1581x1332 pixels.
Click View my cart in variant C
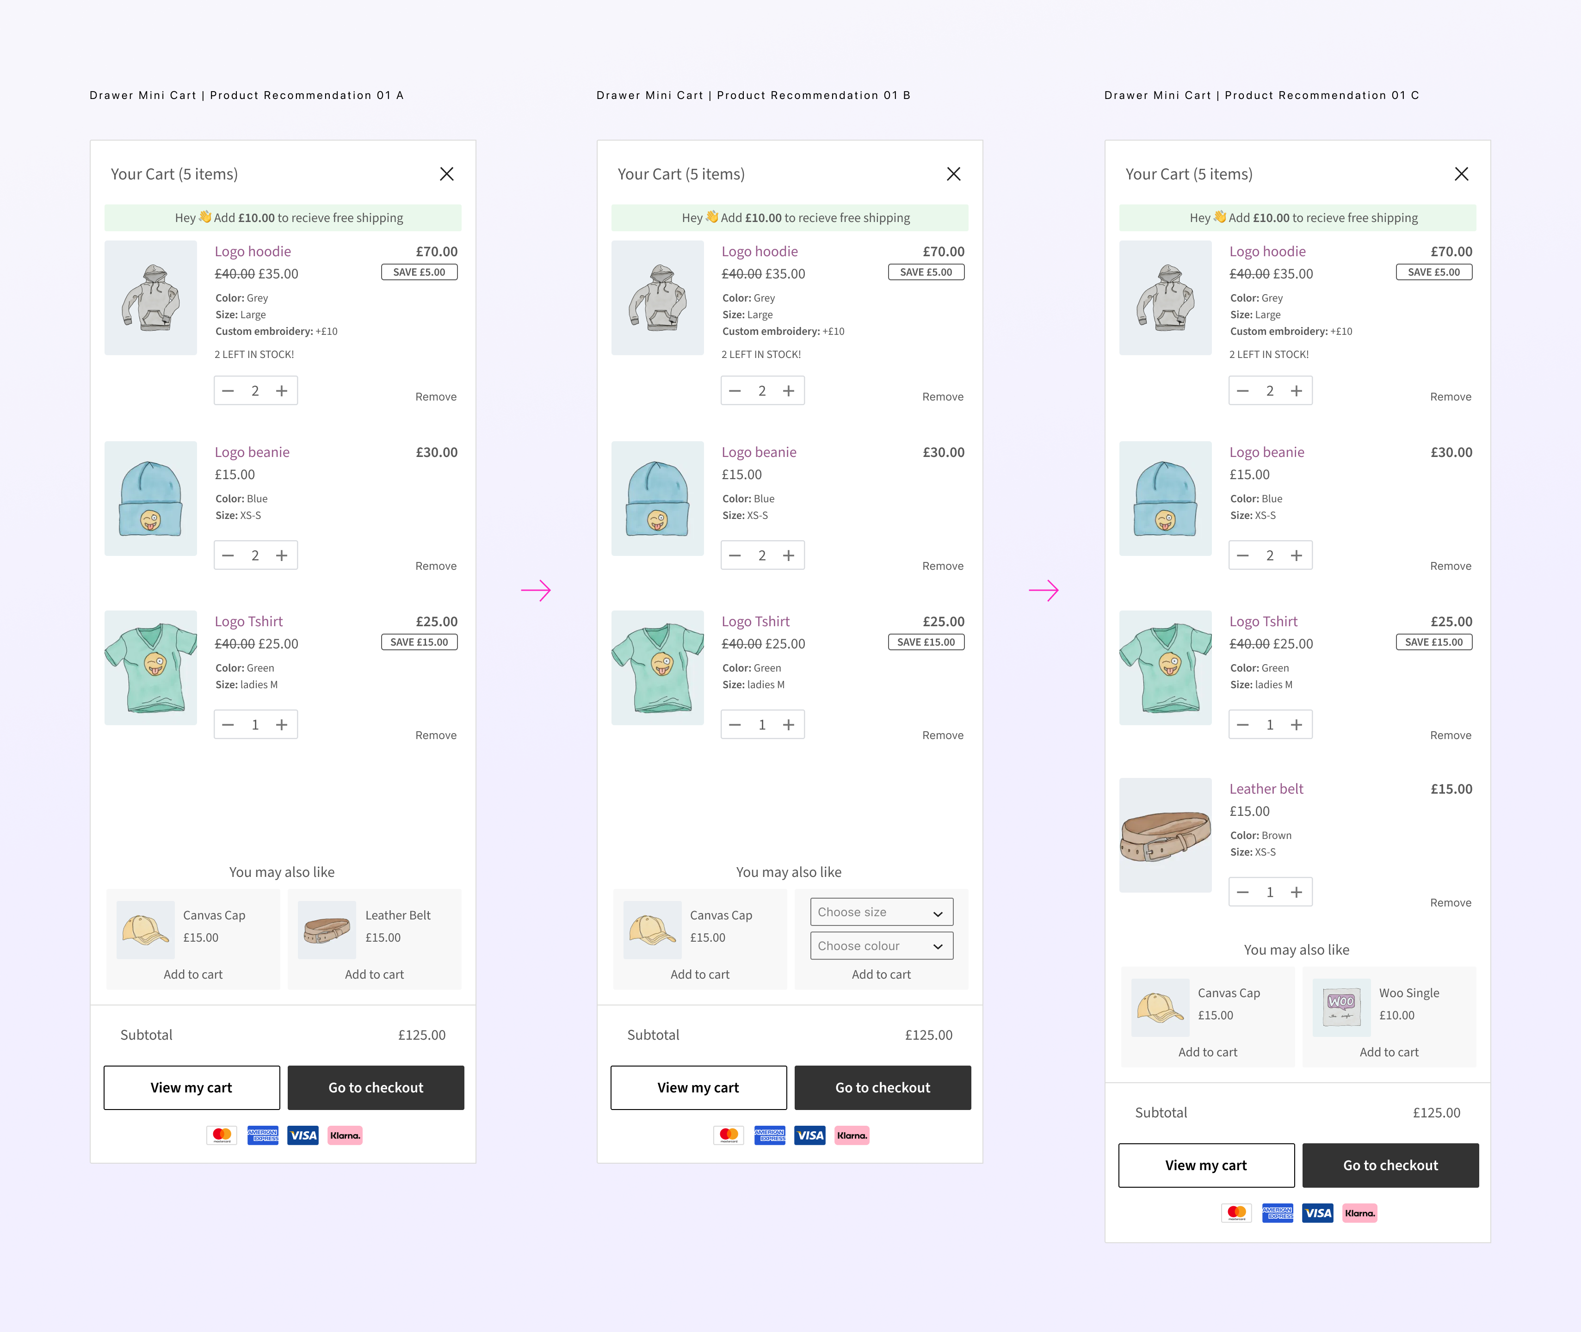pyautogui.click(x=1206, y=1165)
